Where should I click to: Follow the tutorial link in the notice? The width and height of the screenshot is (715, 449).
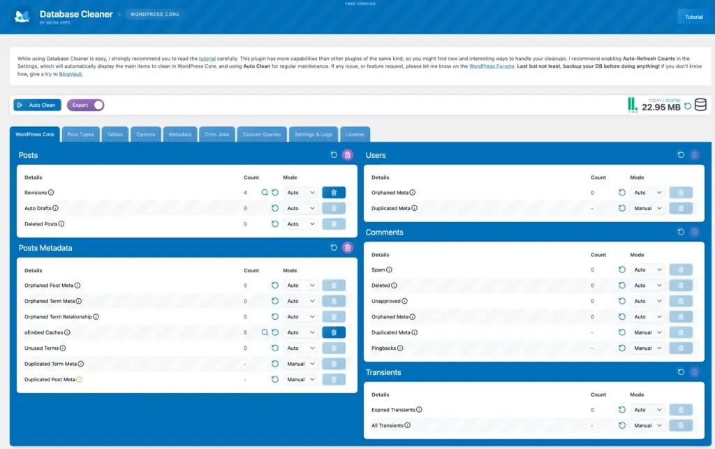pos(207,59)
